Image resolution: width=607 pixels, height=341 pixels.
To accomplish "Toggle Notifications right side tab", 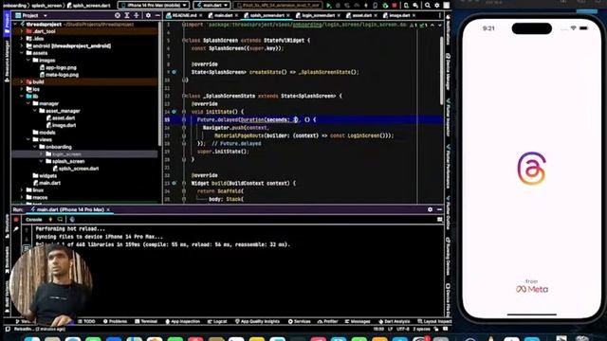I will [449, 30].
